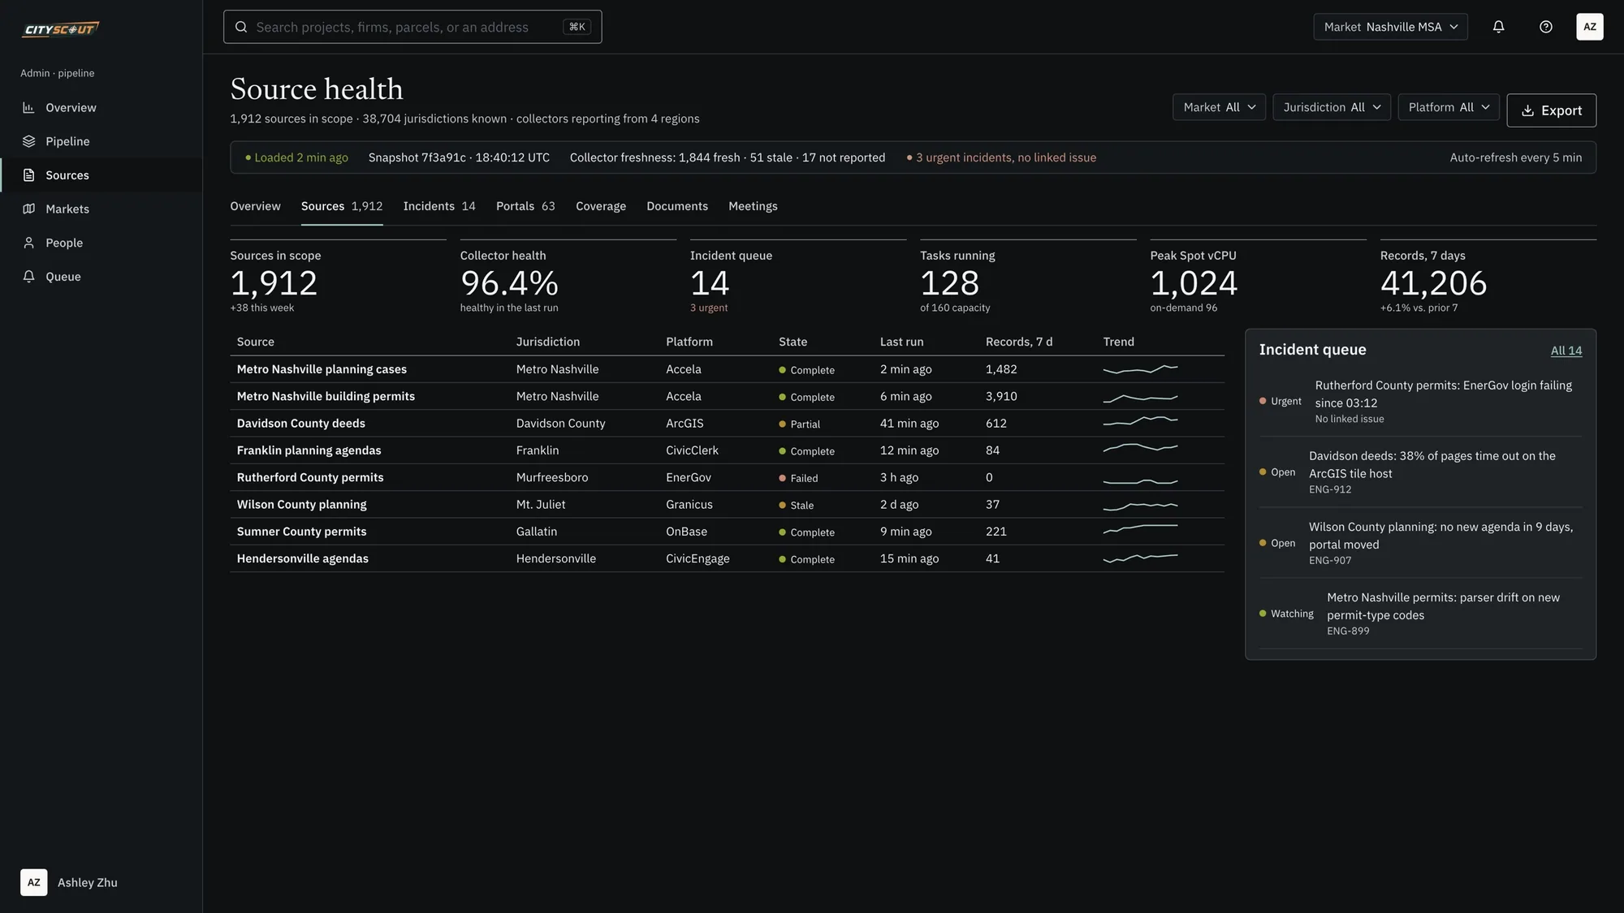Open the watching incident ENG-899
Screen dimensions: 1624x913
[1420, 614]
